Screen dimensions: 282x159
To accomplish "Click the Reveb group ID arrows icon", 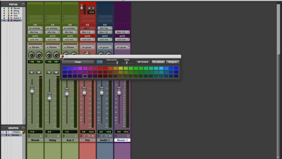I will point(29,136).
